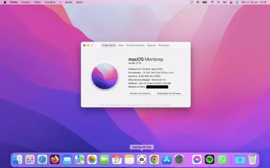Click the Captura de Tela Dock icon
Image resolution: width=270 pixels, height=168 pixels.
pyautogui.click(x=142, y=160)
